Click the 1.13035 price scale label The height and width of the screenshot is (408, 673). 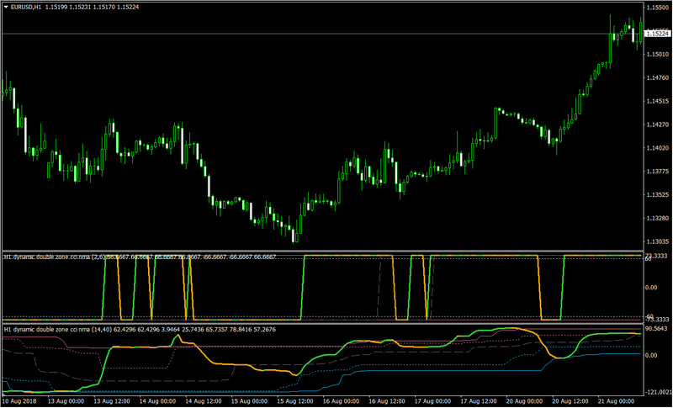point(658,242)
